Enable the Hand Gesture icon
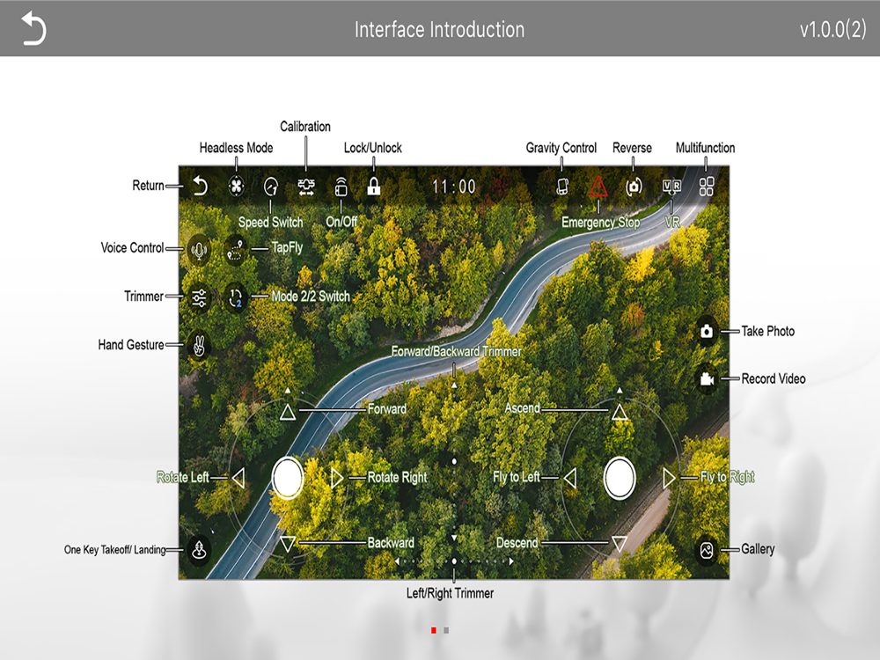The image size is (880, 660). pos(199,345)
